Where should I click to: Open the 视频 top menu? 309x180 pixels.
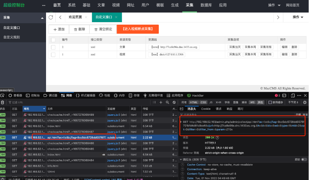(x=116, y=5)
